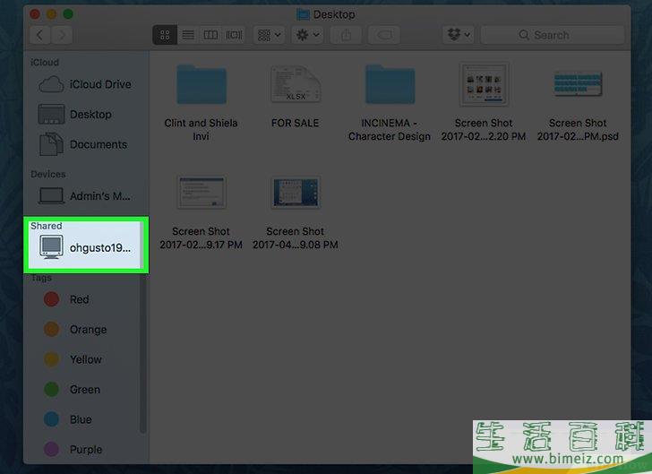Screen dimensions: 652x474
Task: Click the Edit Tags toolbar button
Action: click(x=384, y=35)
